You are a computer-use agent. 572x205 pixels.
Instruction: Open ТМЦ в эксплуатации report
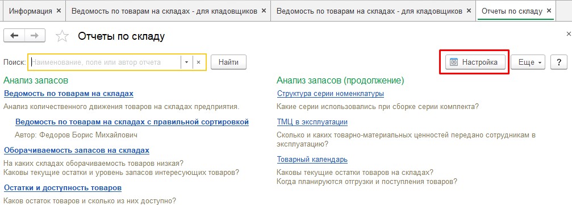click(x=312, y=122)
